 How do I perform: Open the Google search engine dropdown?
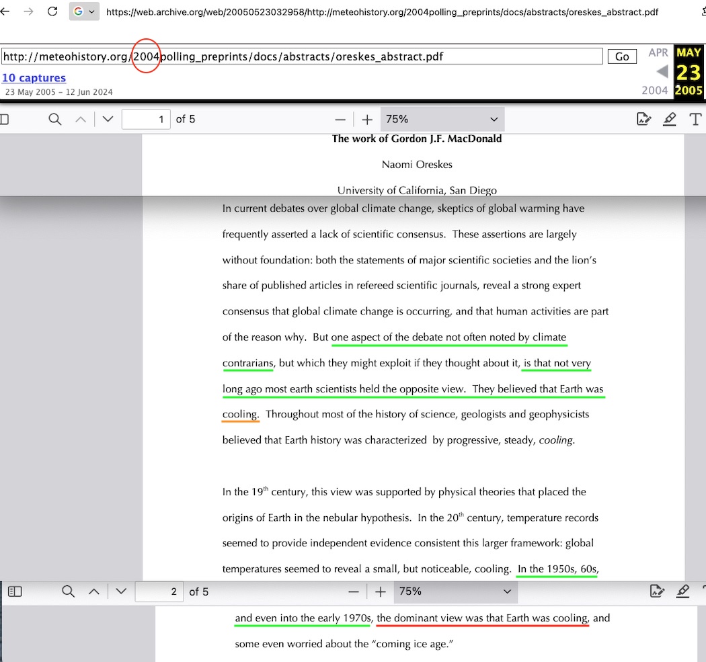(84, 12)
